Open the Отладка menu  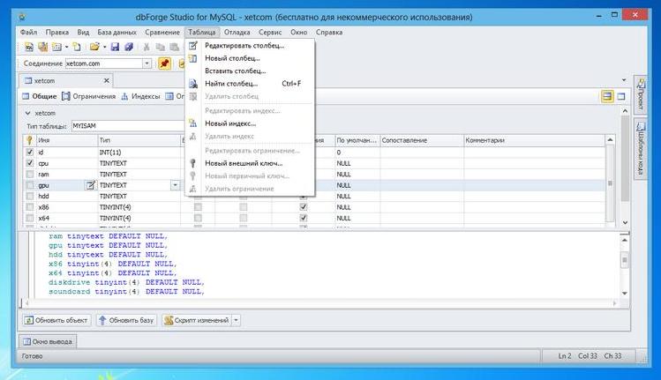[237, 32]
